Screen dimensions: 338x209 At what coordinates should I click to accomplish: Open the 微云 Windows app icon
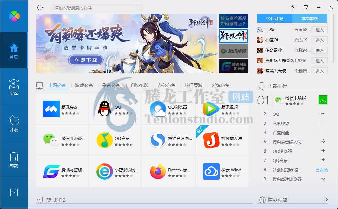pos(211,171)
